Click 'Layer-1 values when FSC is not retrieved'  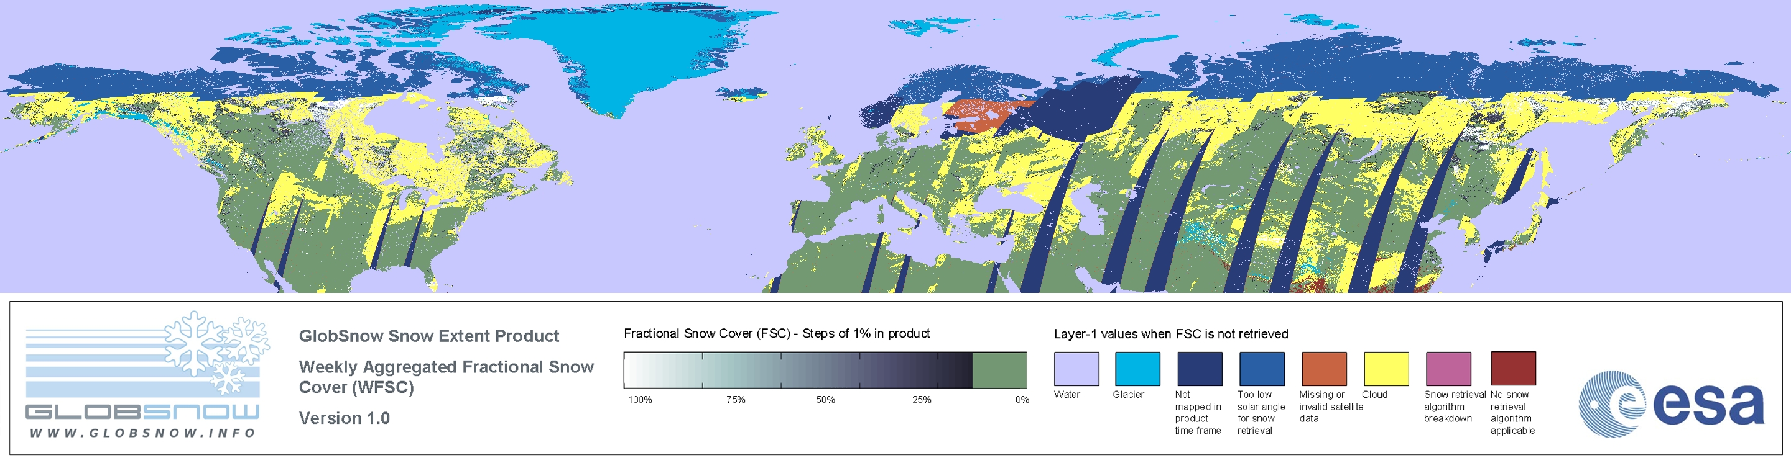pyautogui.click(x=1171, y=334)
